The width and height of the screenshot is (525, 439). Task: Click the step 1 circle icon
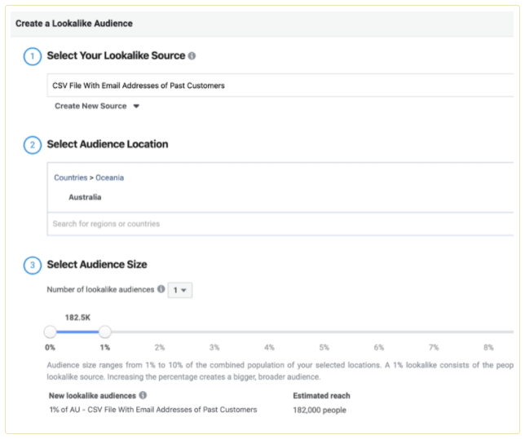[x=32, y=57]
